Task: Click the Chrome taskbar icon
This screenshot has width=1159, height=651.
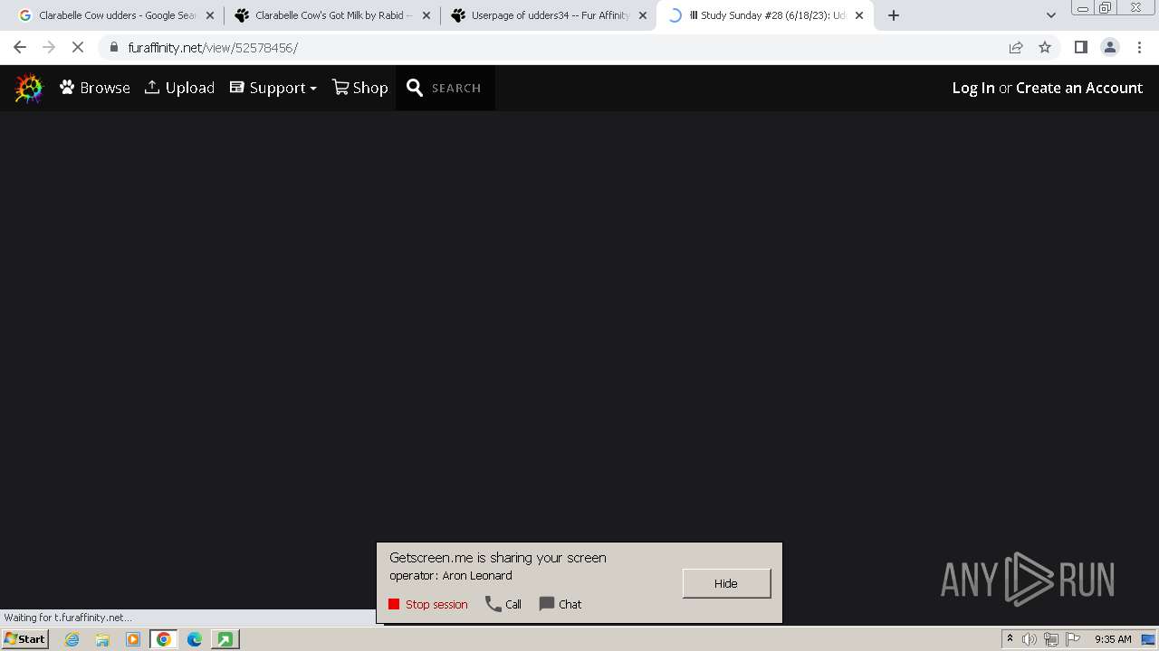Action: 164,639
